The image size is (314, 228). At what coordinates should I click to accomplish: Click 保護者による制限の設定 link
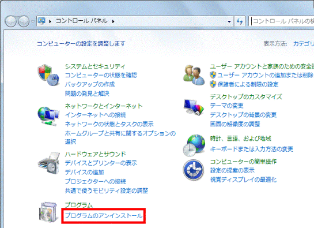point(248,84)
